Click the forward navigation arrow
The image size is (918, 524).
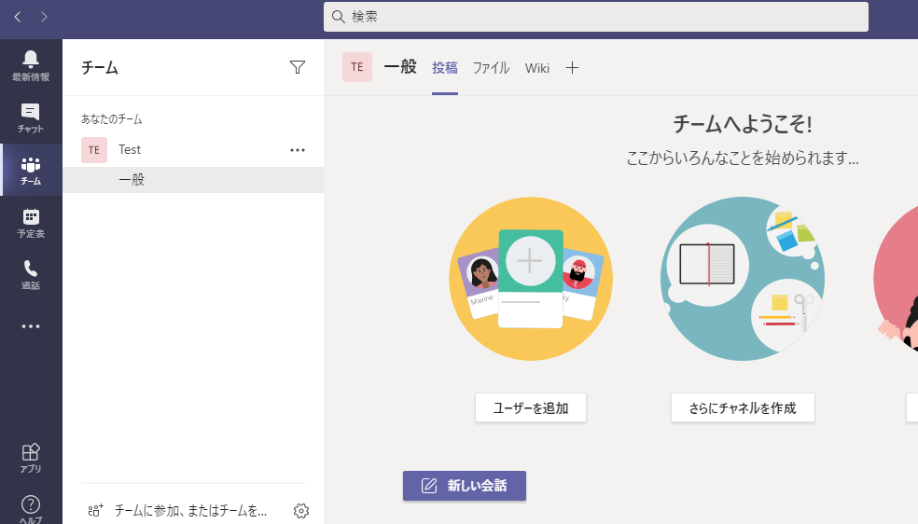pos(44,17)
